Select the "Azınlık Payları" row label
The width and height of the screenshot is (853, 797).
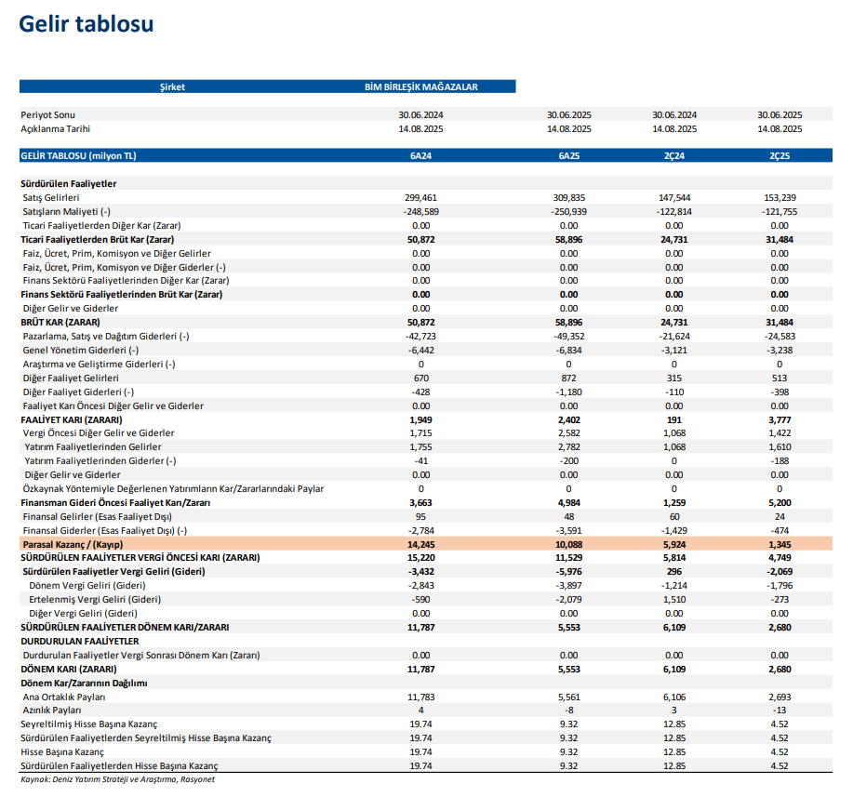coord(51,710)
